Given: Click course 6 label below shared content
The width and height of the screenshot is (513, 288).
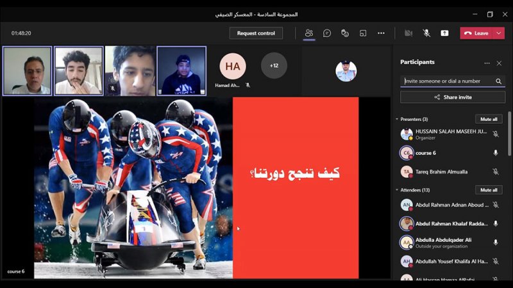Looking at the screenshot, I should [x=15, y=271].
